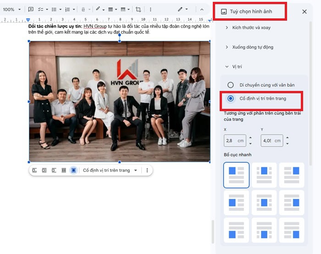Open the 100% zoom dropdown

click(19, 10)
